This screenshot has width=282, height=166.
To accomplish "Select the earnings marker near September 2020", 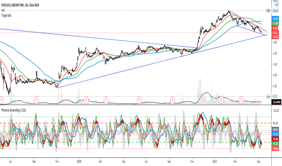I will (173, 99).
